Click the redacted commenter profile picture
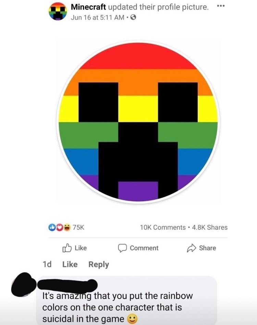The height and width of the screenshot is (325, 257). click(23, 284)
